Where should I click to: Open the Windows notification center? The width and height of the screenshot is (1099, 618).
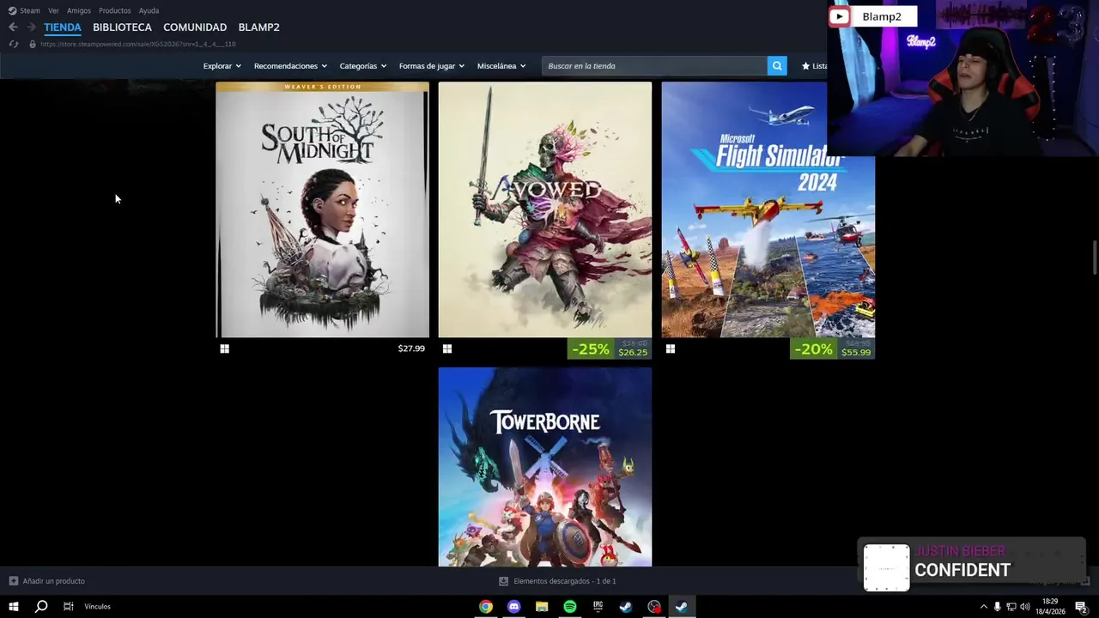point(1081,607)
